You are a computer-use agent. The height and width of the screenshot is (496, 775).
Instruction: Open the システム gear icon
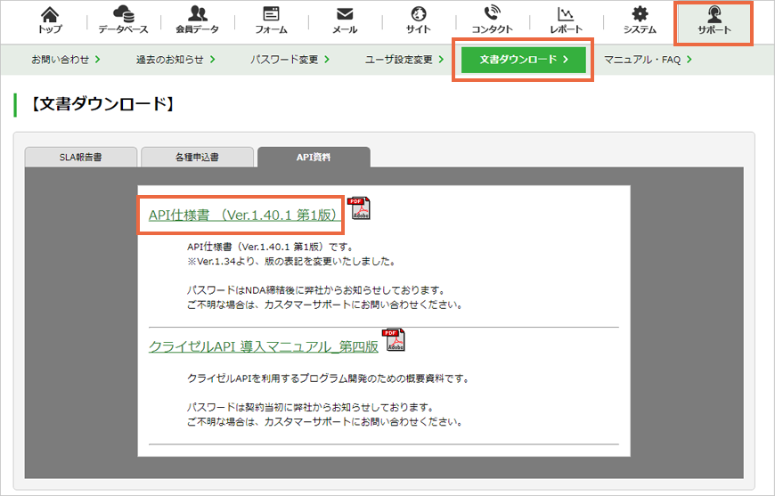pos(640,14)
